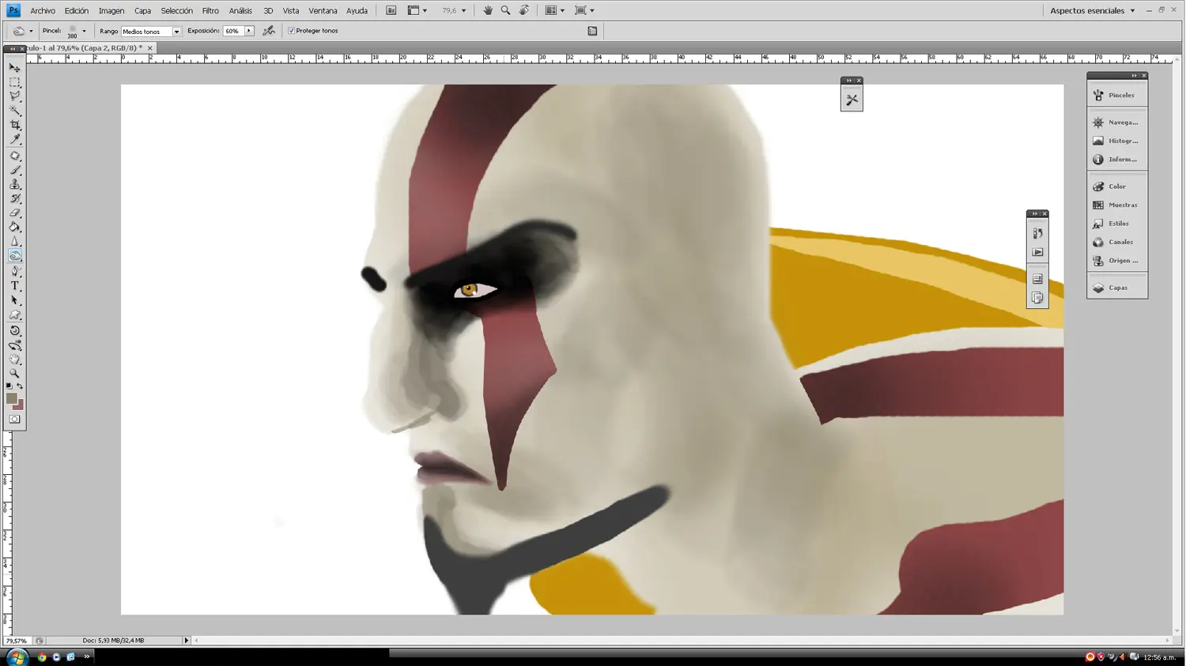Click the taskbar clock showing 12:56 a.m.
The image size is (1186, 666).
[x=1159, y=657]
